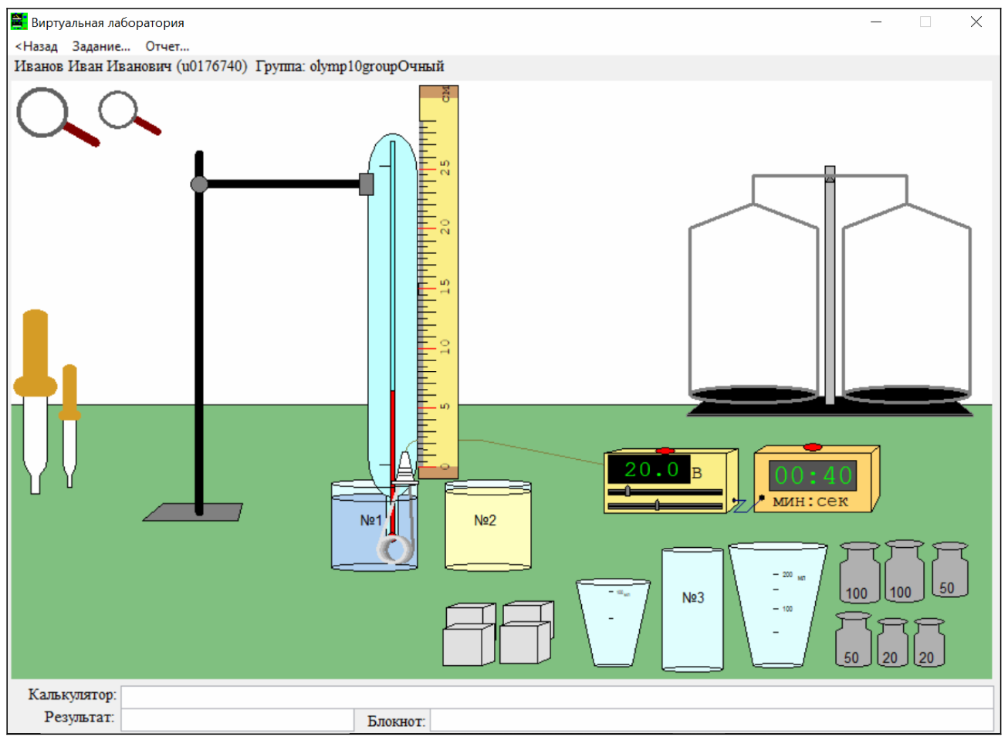1008x740 pixels.
Task: Grab the small pipette dropper
Action: tap(69, 425)
